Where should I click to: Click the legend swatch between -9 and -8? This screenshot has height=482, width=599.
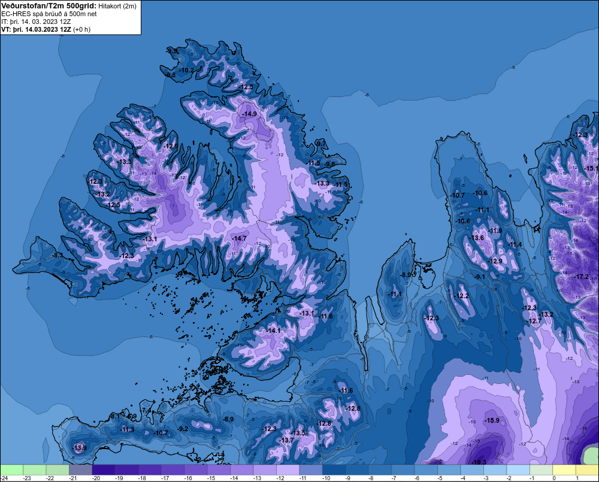[357, 470]
